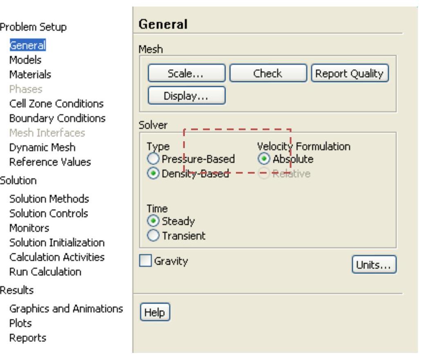Viewport: 431px width, 355px height.
Task: Open Cell Zone Conditions
Action: (56, 104)
